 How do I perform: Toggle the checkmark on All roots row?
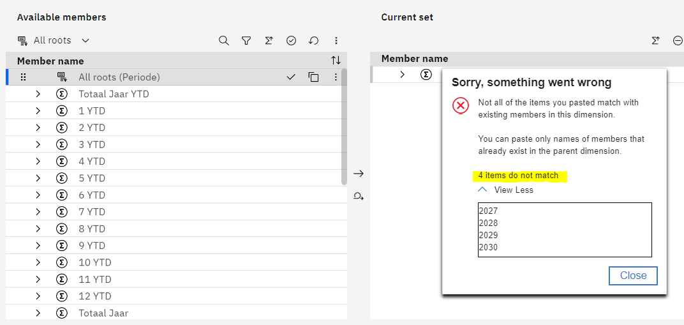click(x=291, y=77)
